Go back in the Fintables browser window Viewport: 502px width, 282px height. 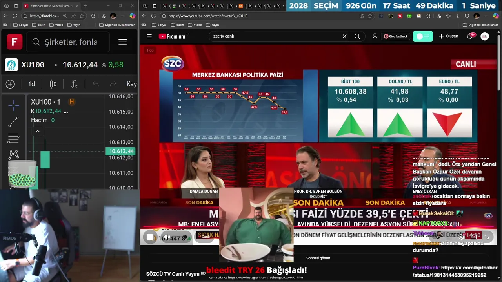point(5,16)
